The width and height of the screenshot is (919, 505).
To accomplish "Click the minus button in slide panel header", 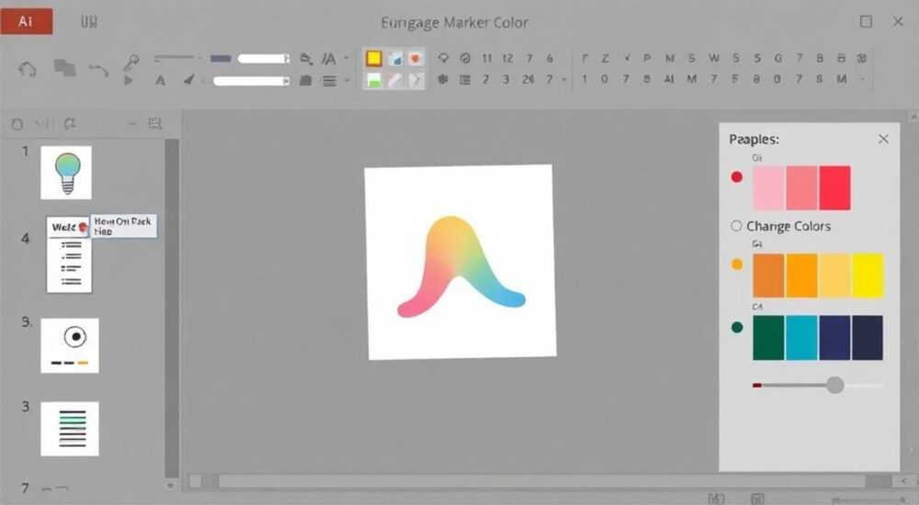I will pos(132,124).
